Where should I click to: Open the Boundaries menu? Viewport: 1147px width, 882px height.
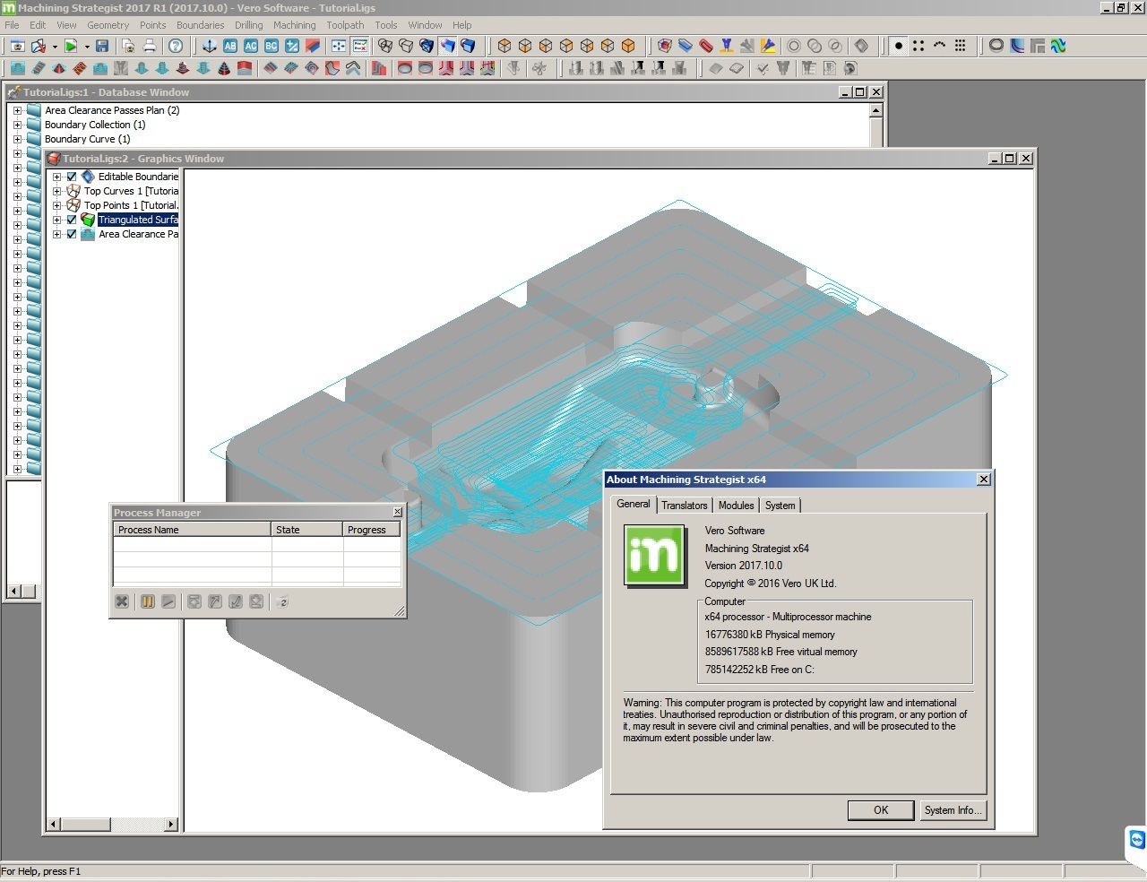pyautogui.click(x=201, y=25)
